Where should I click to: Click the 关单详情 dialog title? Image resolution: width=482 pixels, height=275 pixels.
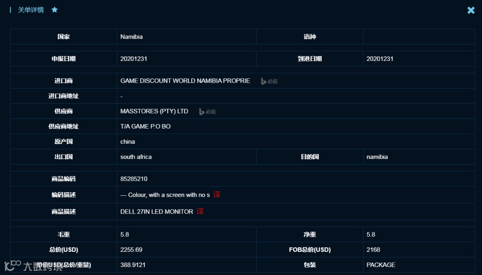pos(31,10)
